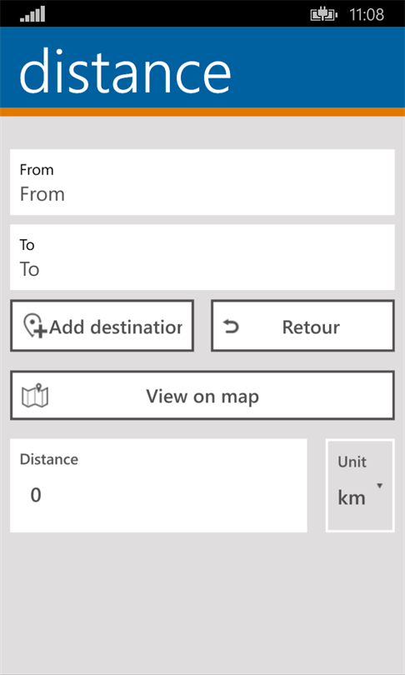
Task: Click the distance value 0
Action: (x=36, y=495)
